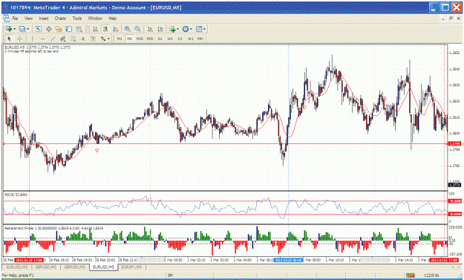The height and width of the screenshot is (280, 464).
Task: Select the Text tool
Action: click(x=83, y=39)
